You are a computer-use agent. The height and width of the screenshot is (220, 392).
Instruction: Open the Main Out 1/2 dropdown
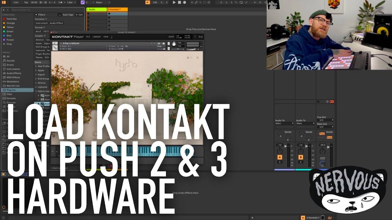325,127
